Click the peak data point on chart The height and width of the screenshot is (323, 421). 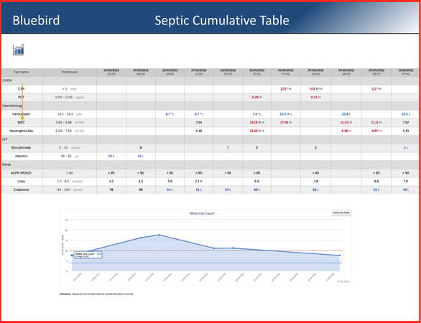pos(159,235)
